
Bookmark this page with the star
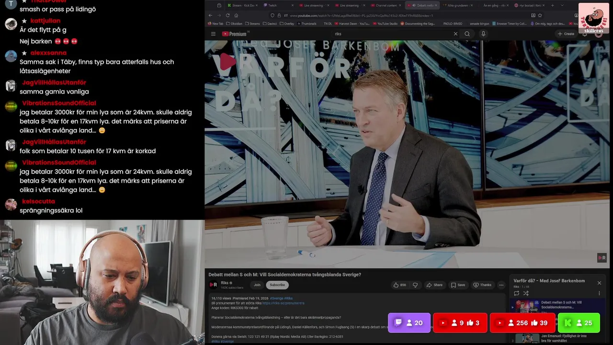tap(540, 15)
